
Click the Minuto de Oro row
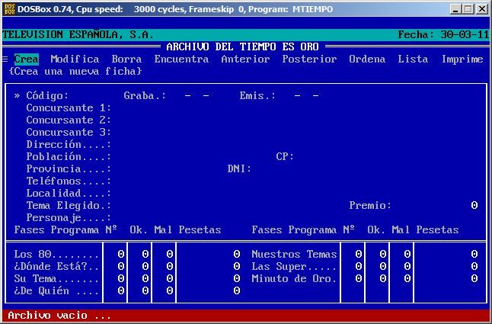(x=293, y=279)
